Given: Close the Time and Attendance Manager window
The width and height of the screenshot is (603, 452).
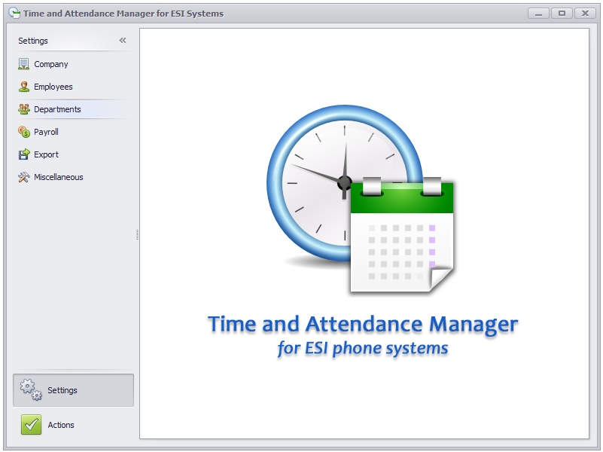Looking at the screenshot, I should tap(585, 14).
